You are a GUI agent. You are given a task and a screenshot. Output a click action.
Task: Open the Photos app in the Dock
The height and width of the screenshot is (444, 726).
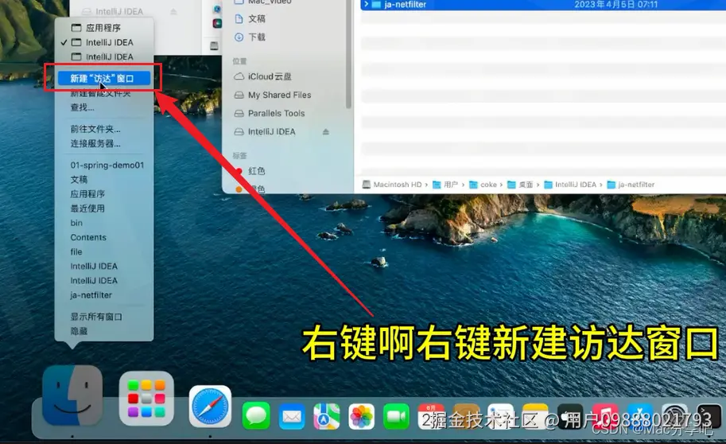(362, 416)
